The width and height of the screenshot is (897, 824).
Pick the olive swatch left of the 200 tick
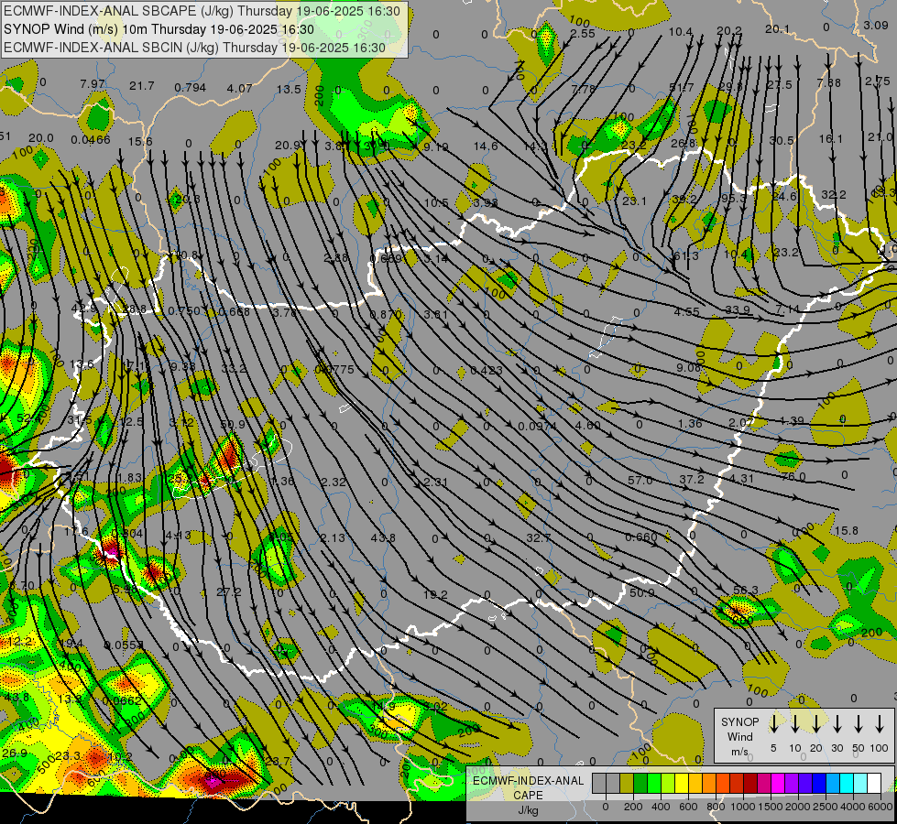pyautogui.click(x=627, y=783)
